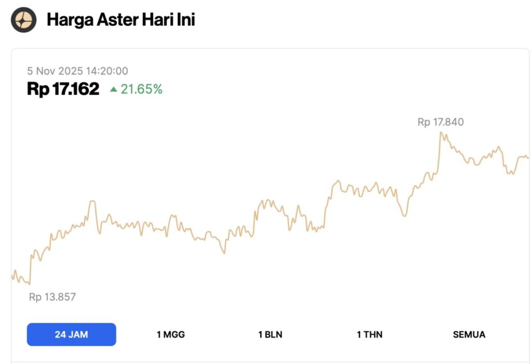Select the 1 BLN time range
This screenshot has width=532, height=364.
[x=271, y=334]
